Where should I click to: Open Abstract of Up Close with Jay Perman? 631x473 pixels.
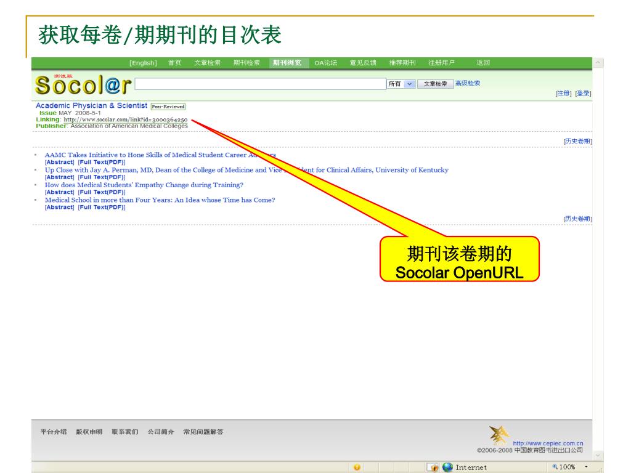(x=60, y=177)
